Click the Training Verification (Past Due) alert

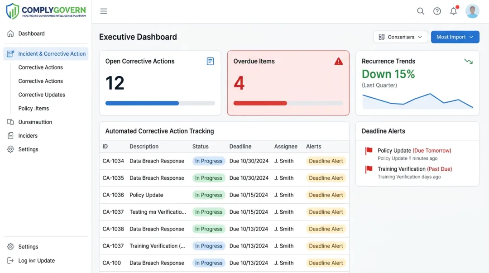pos(415,169)
